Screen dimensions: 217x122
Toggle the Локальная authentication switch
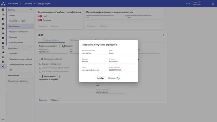coord(40,20)
